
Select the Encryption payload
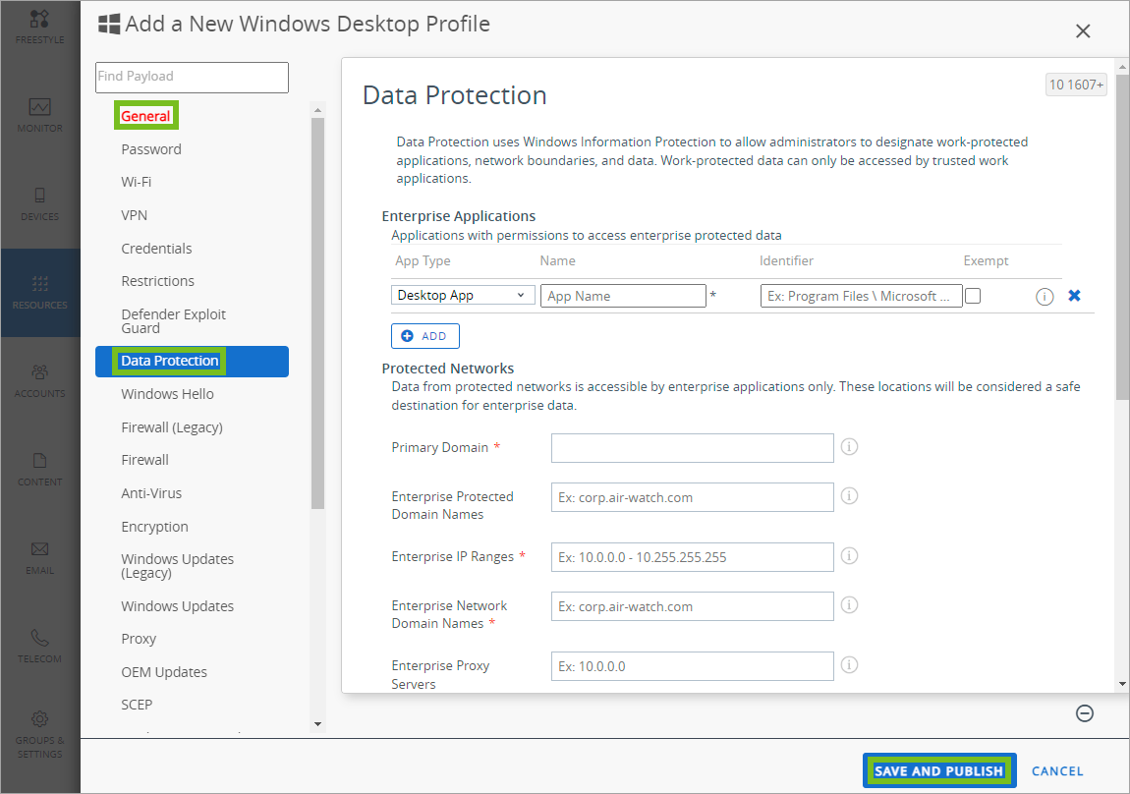click(x=154, y=527)
